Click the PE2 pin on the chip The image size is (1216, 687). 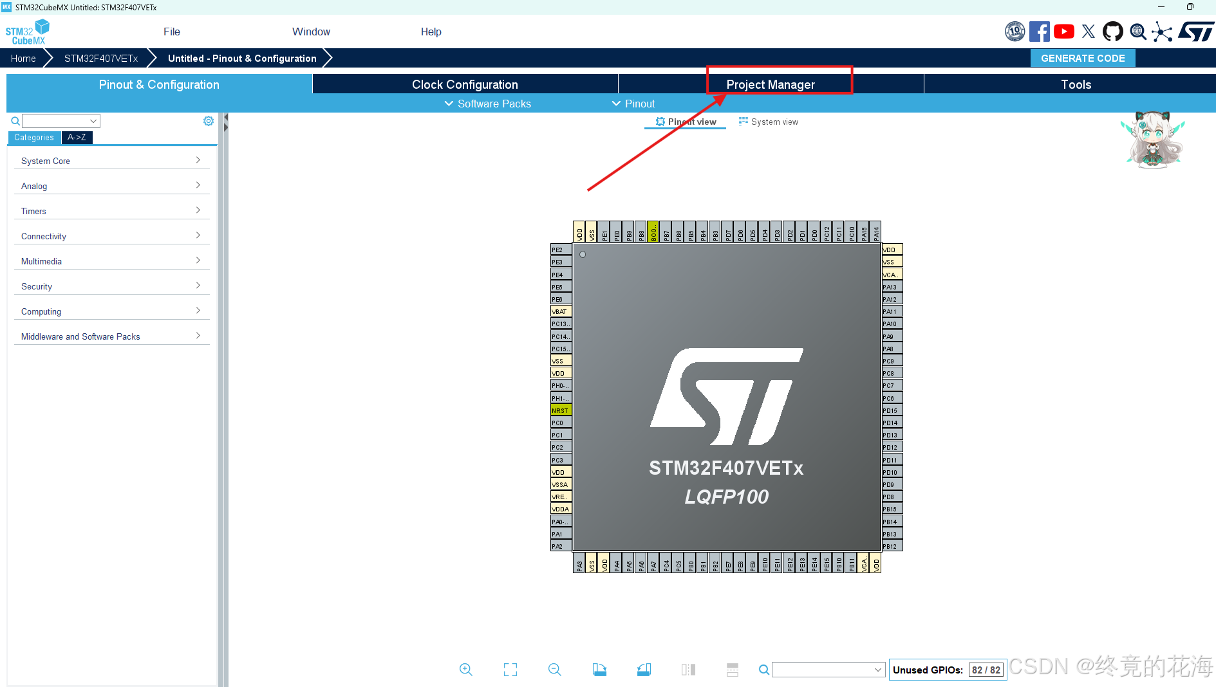coord(561,250)
